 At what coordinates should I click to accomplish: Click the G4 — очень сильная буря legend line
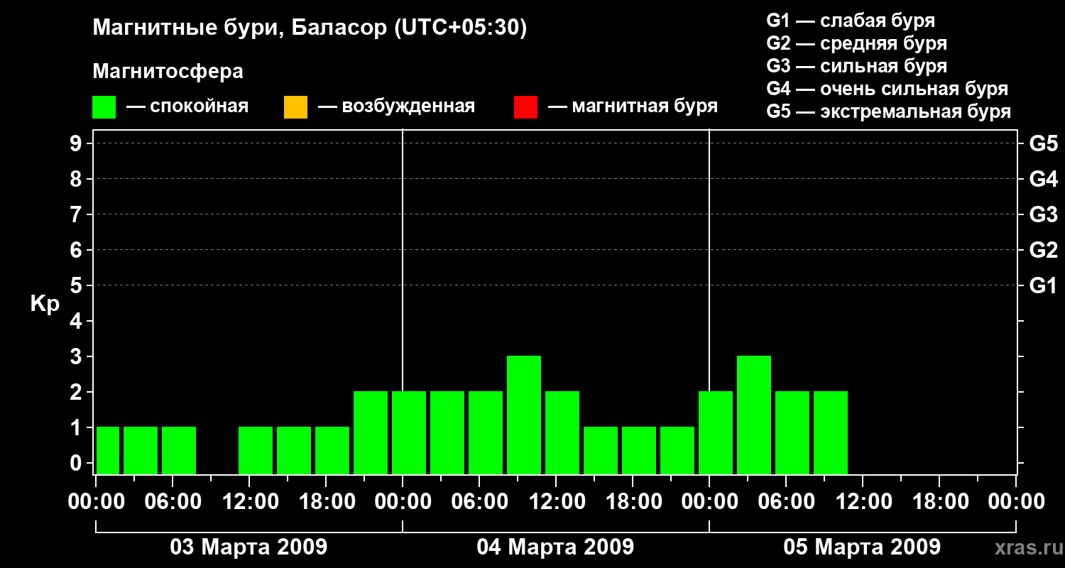click(x=887, y=89)
